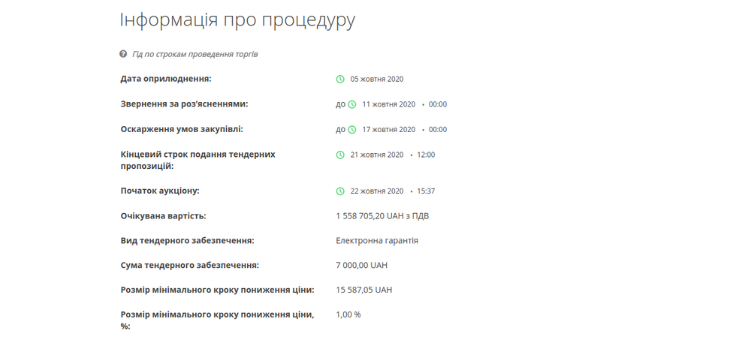Click the heading Інформація про процедуру

237,20
